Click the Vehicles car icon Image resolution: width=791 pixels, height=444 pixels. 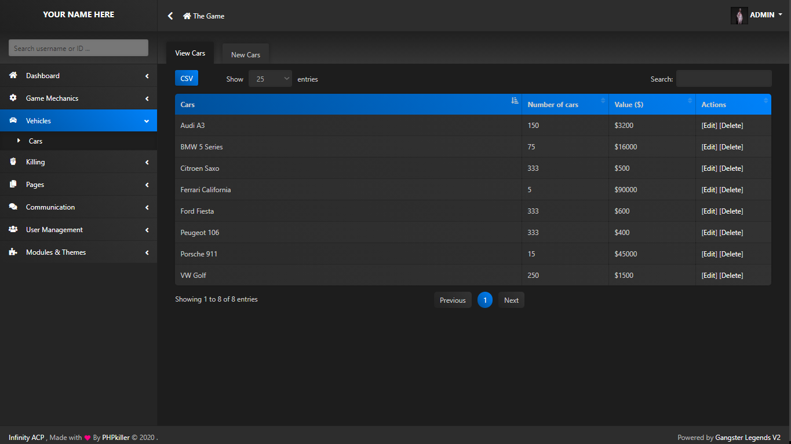click(13, 121)
